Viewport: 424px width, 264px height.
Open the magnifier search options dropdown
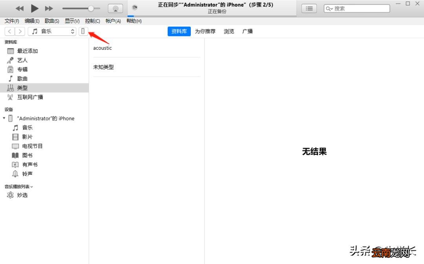click(x=329, y=9)
